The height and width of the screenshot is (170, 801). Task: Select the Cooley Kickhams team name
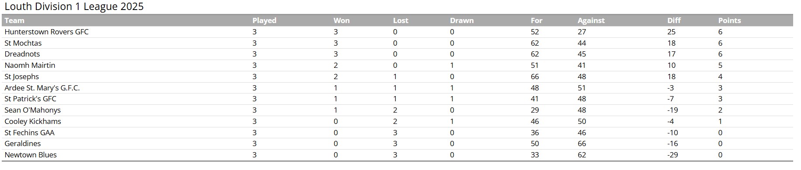(33, 121)
